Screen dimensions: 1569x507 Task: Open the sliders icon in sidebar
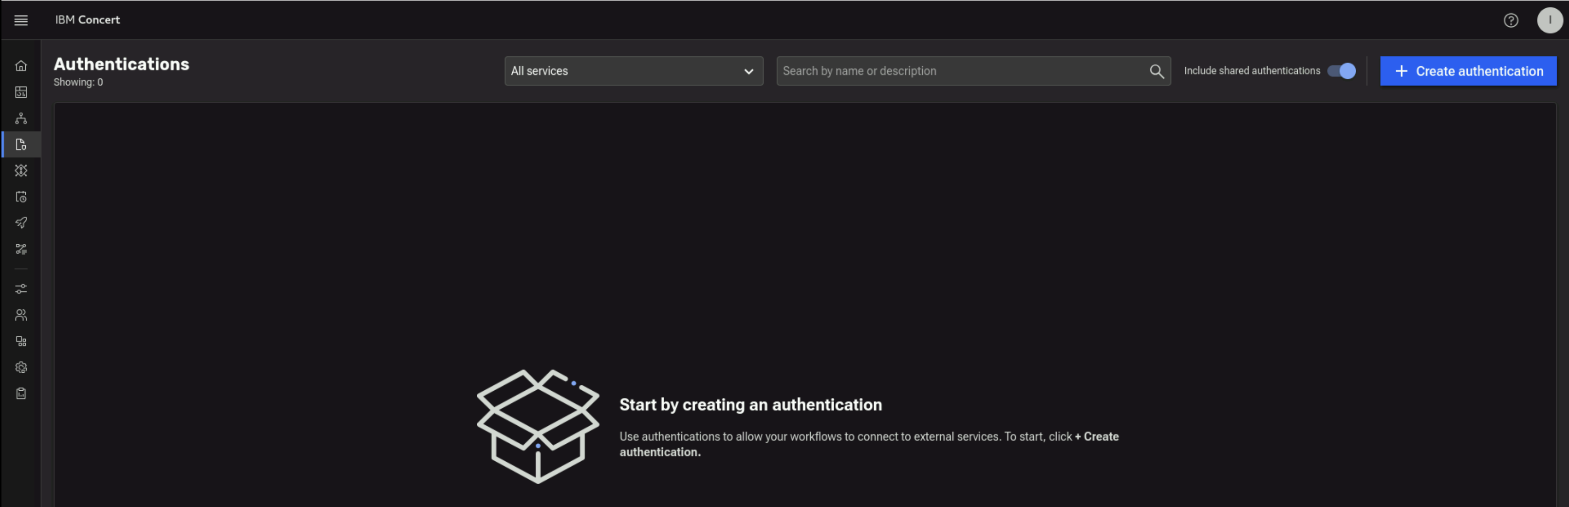(x=21, y=289)
